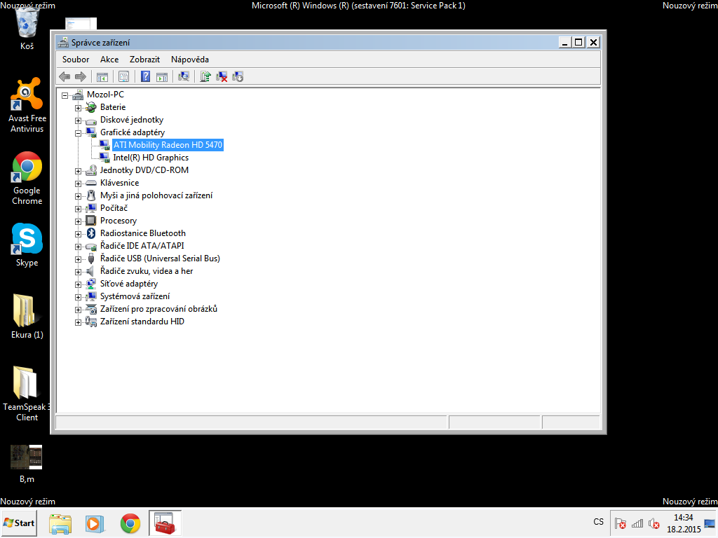Collapse the Grafické adaptéry category

coord(79,134)
